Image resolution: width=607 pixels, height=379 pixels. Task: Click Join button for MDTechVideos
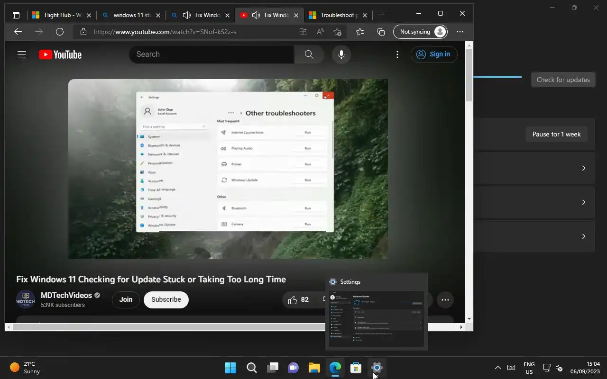[126, 299]
